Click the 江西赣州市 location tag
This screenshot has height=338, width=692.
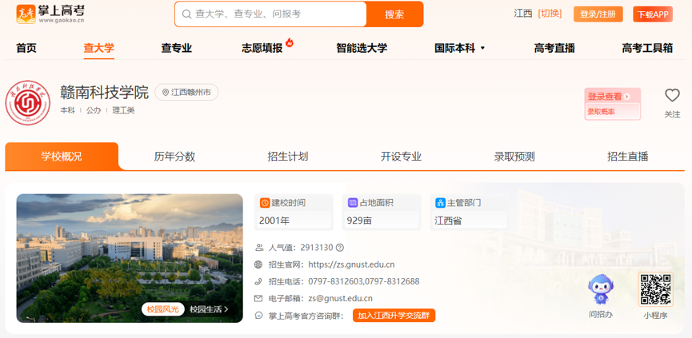point(186,93)
